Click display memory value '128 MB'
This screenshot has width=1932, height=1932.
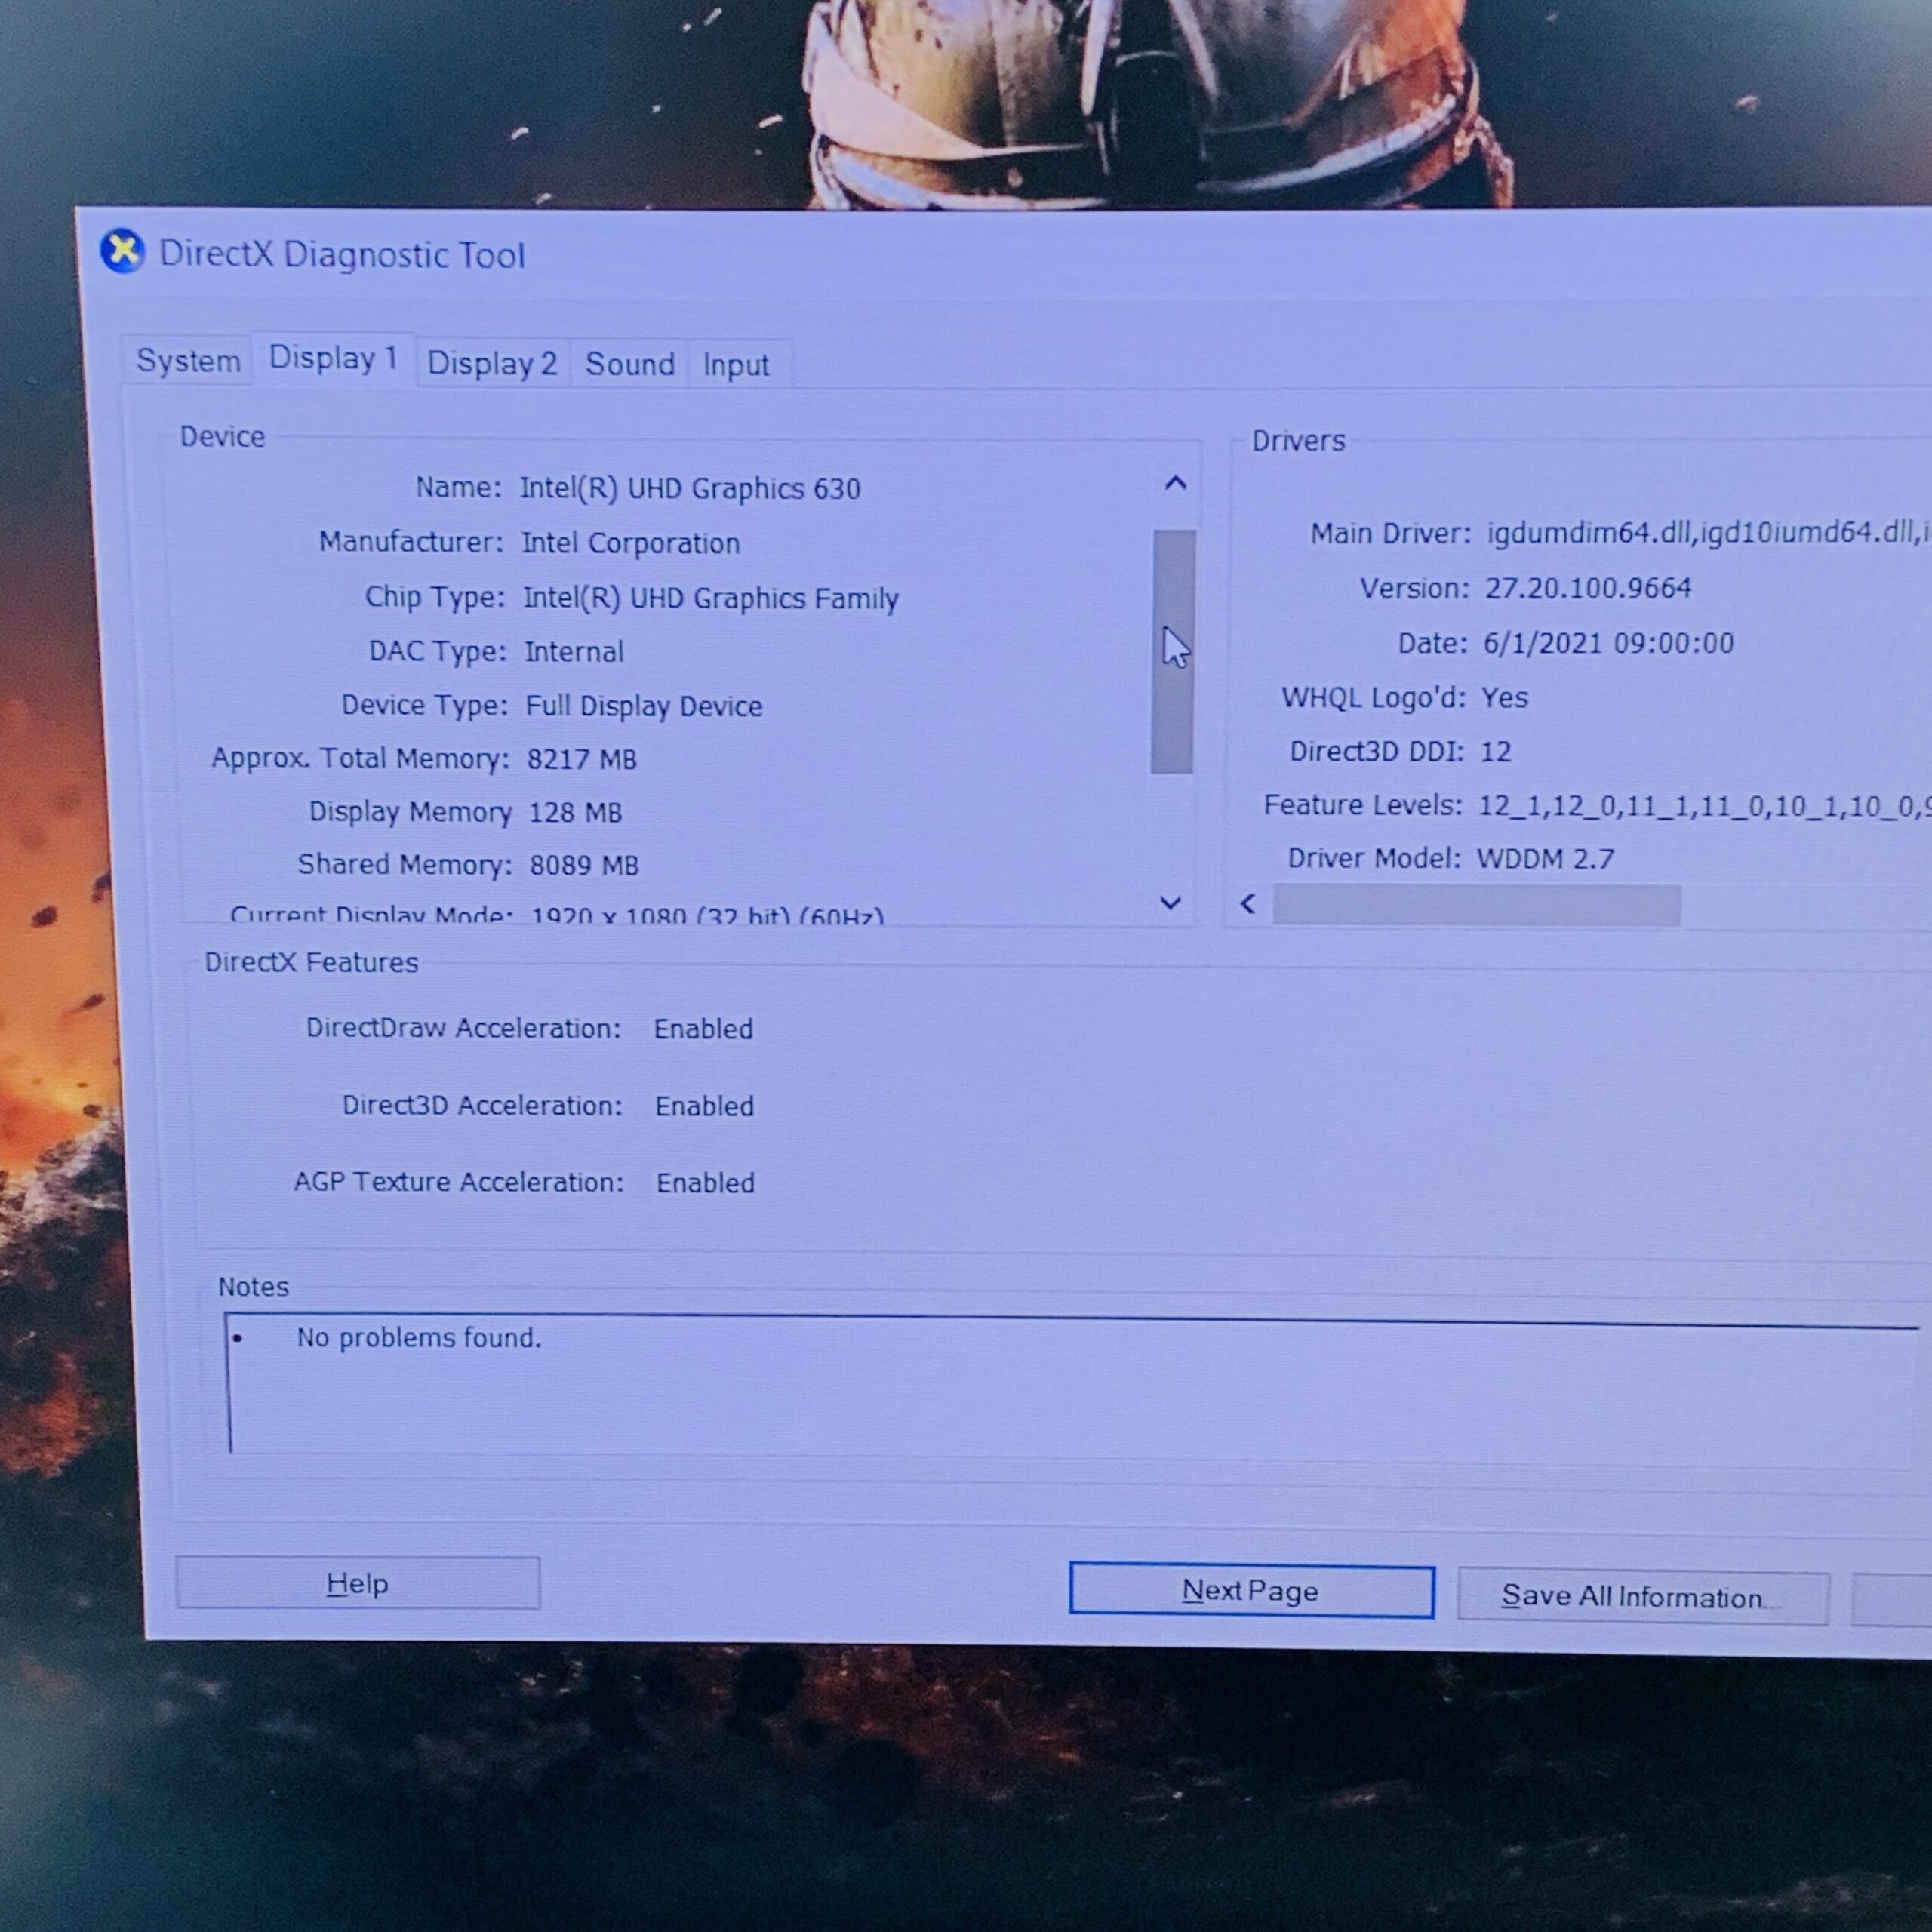point(575,812)
